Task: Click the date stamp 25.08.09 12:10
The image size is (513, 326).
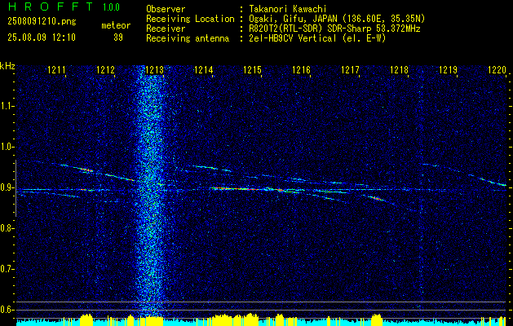Action: [42, 37]
